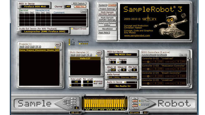Screen dimensions: 205x115
Task: Toggle the MIDI Thru button
Action: pos(80,7)
